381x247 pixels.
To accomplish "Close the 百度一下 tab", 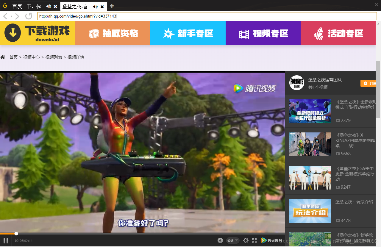I will pos(55,6).
